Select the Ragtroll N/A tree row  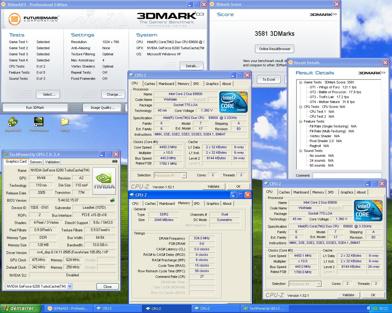tap(319, 146)
